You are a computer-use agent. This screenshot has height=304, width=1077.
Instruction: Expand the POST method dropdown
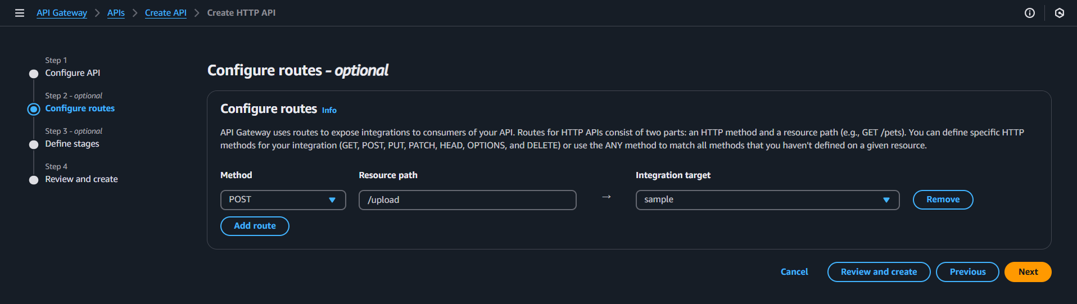[x=283, y=200]
